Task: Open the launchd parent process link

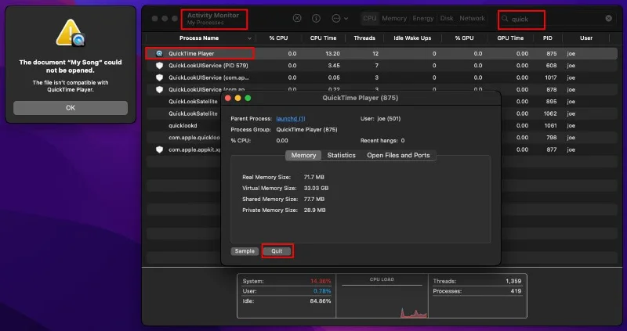Action: click(289, 118)
